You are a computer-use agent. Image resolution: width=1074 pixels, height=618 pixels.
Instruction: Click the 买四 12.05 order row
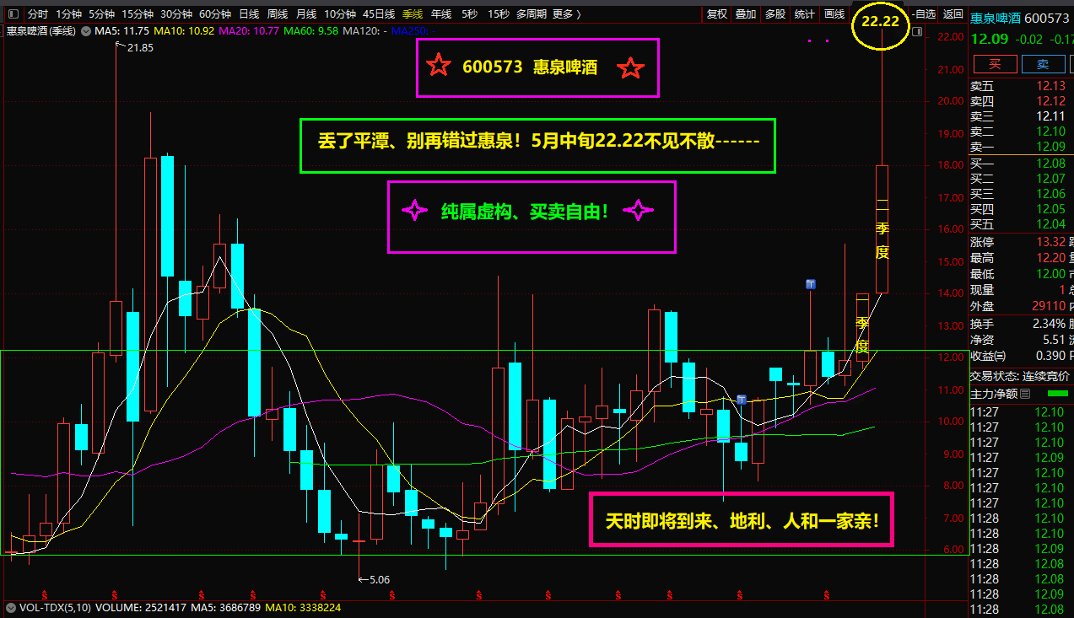(x=1020, y=209)
